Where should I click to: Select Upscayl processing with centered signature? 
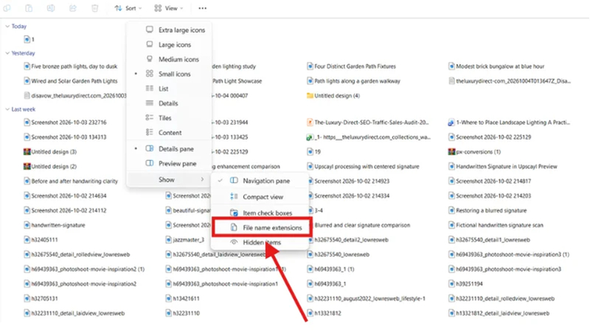363,167
